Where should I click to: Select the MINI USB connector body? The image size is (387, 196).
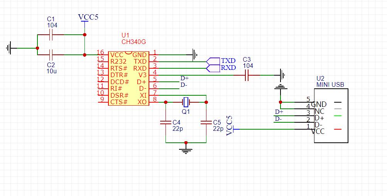coord(331,116)
